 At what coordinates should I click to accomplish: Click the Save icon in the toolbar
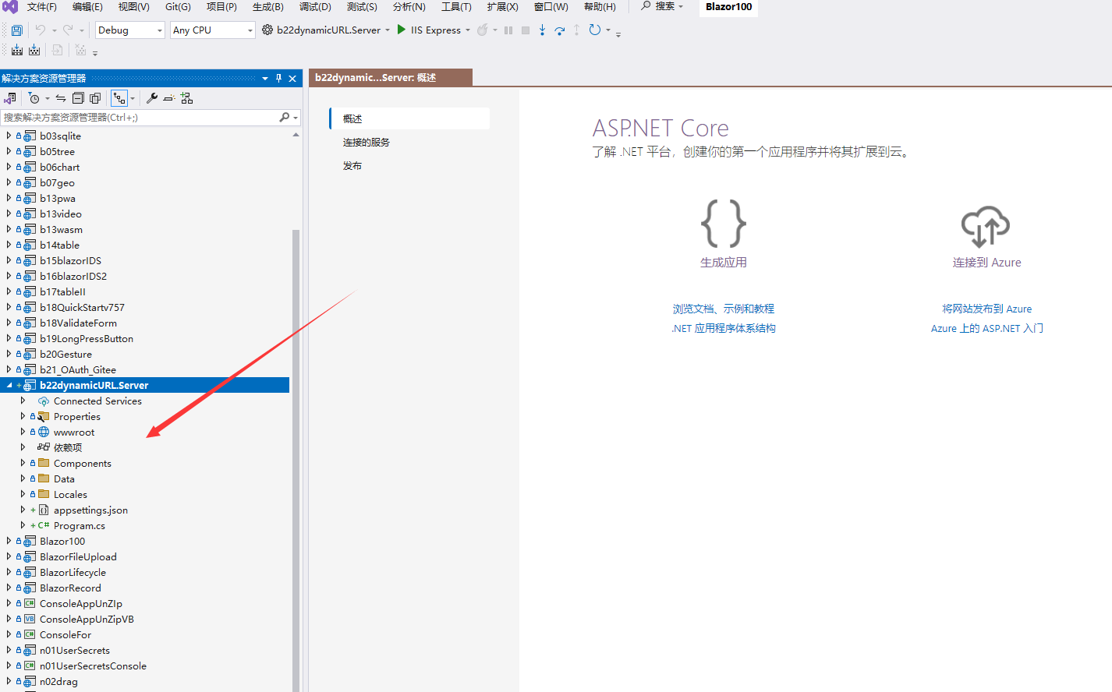point(16,30)
